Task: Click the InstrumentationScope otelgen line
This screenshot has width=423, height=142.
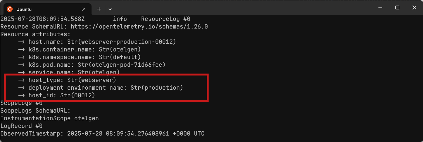Action: point(50,118)
